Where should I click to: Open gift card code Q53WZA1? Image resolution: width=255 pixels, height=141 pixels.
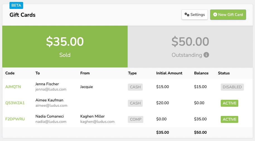[x=15, y=103]
